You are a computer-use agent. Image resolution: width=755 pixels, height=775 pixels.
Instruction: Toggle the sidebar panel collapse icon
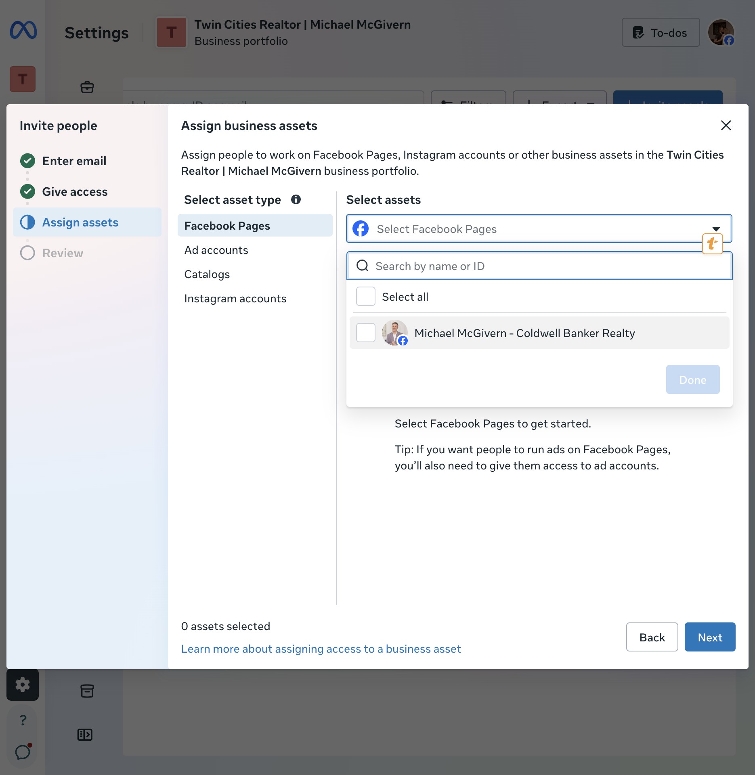click(x=85, y=735)
